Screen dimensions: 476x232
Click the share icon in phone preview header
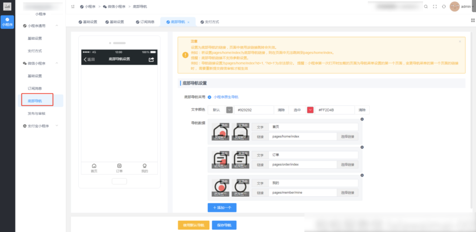(151, 59)
